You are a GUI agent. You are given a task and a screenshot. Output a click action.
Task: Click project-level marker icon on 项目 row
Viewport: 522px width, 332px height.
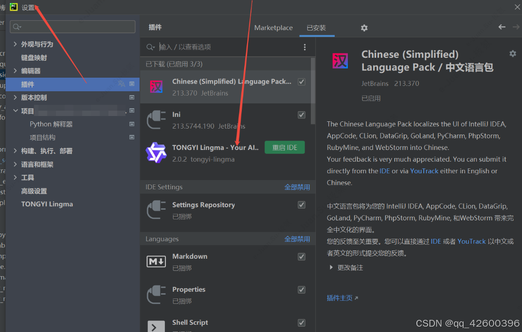132,111
